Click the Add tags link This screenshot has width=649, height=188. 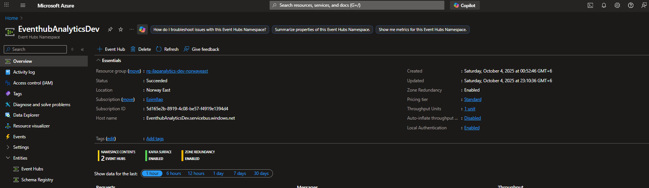pos(155,139)
